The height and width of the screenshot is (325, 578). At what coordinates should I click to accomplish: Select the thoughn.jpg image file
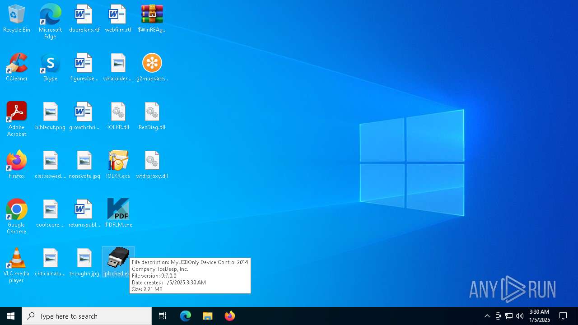click(x=84, y=263)
